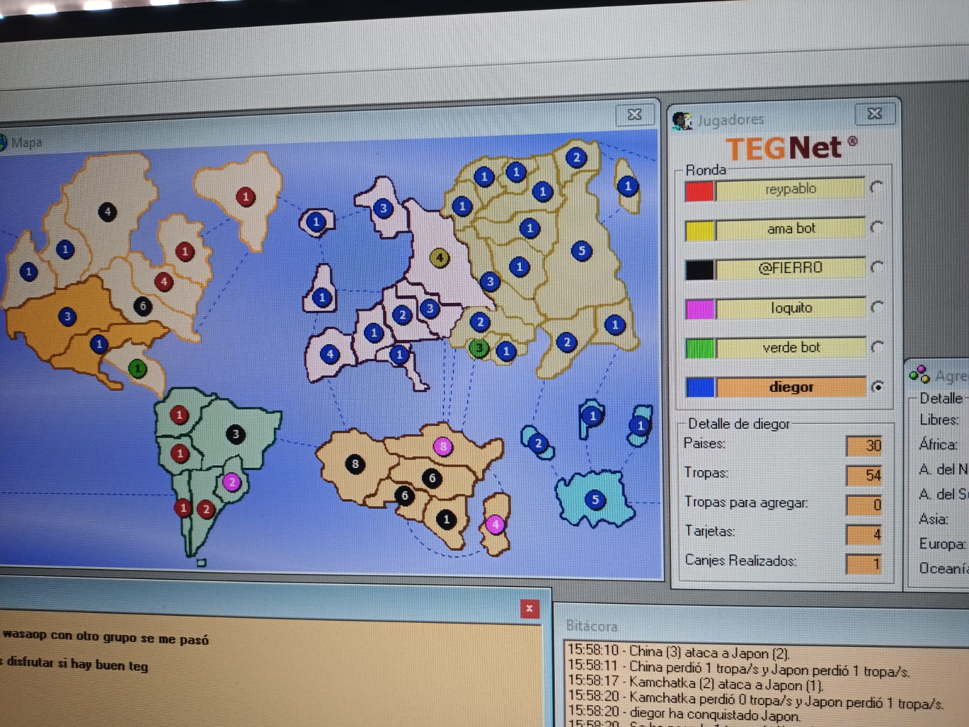This screenshot has height=727, width=969.
Task: Select the green 1-troop token in Central America
Action: click(137, 368)
